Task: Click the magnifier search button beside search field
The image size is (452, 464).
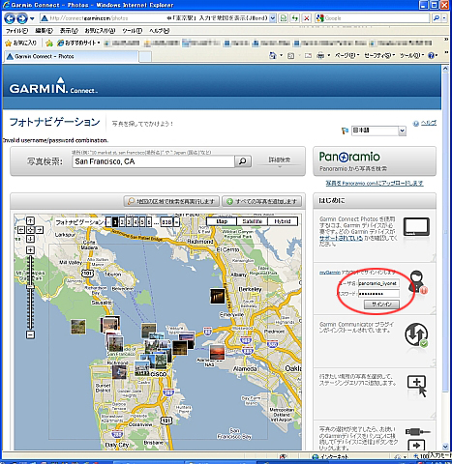Action: tap(243, 161)
